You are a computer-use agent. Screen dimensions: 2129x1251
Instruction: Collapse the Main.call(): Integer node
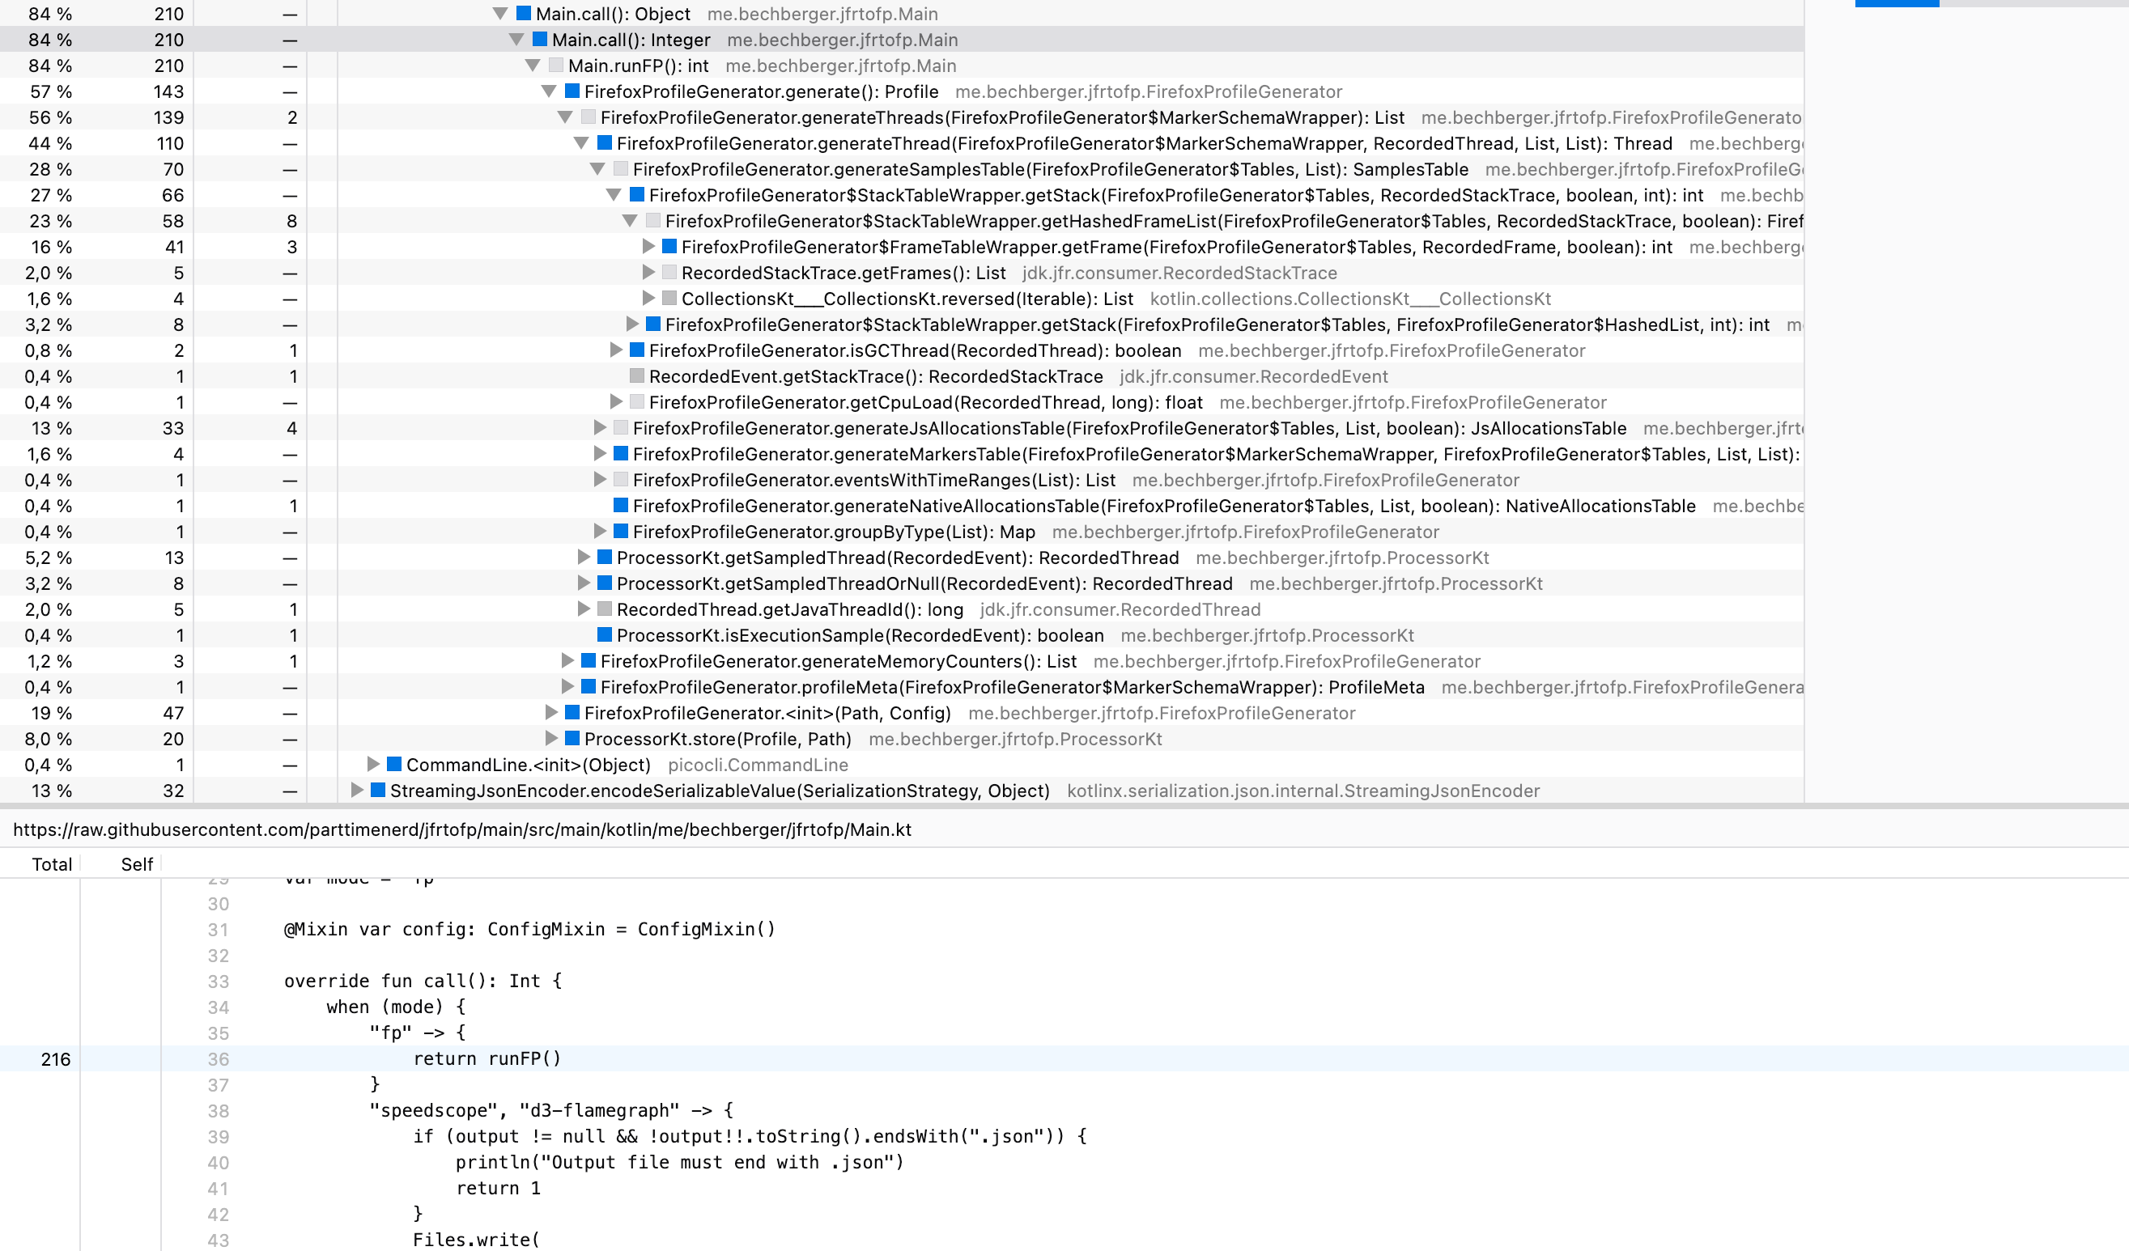[516, 40]
